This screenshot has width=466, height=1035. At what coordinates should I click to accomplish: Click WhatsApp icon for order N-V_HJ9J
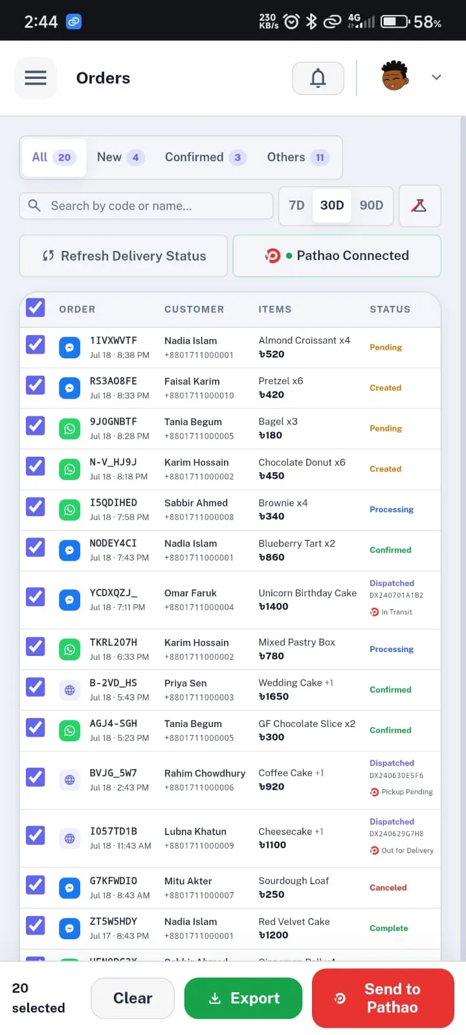69,470
